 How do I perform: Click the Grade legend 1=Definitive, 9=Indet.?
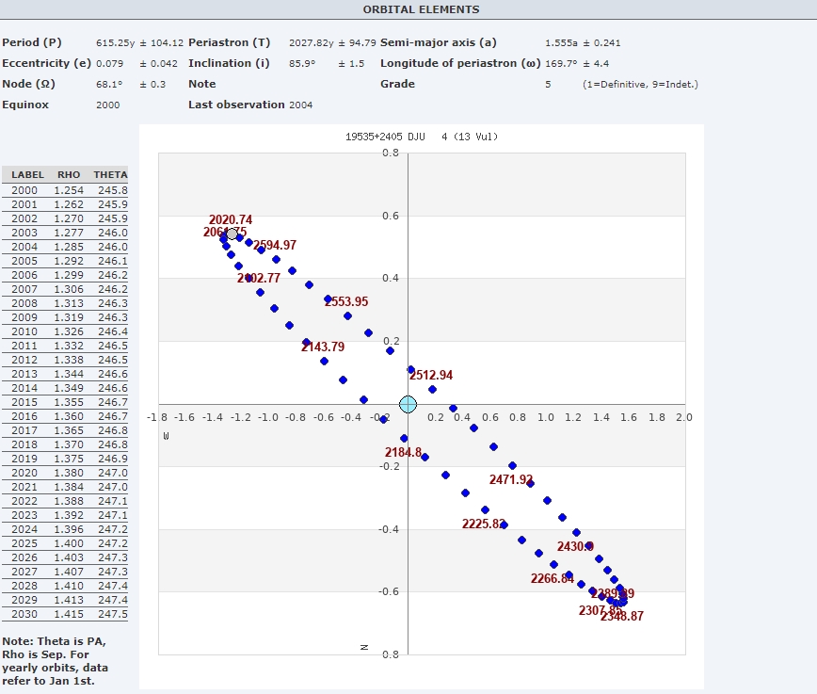[x=640, y=85]
